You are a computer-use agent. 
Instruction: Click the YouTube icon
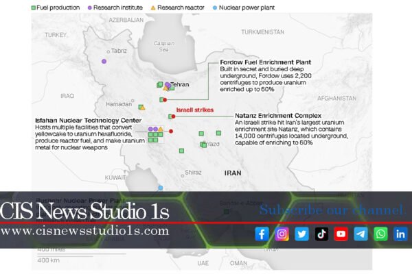coord(341,234)
